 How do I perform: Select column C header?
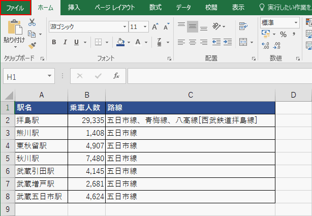point(191,95)
